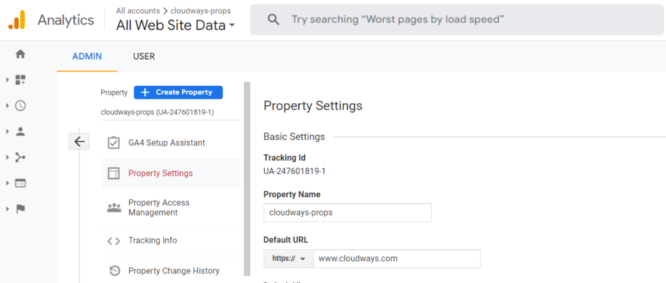
Task: Click the search magnifier icon
Action: [x=274, y=19]
